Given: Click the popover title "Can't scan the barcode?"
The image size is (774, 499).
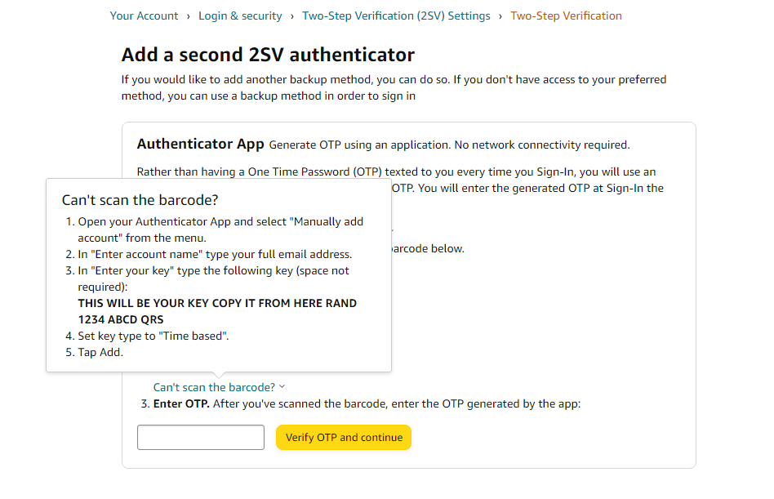Looking at the screenshot, I should click(x=140, y=200).
